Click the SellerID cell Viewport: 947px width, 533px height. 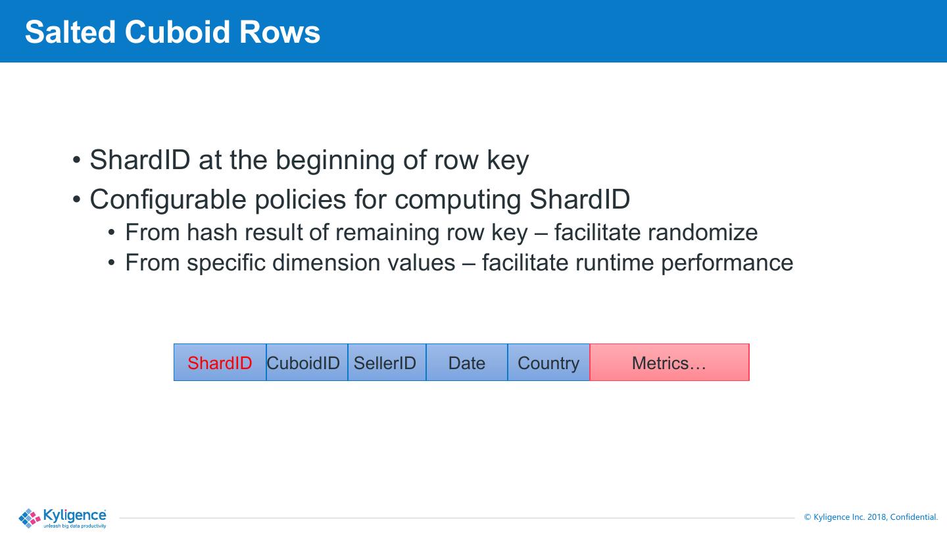(x=386, y=363)
